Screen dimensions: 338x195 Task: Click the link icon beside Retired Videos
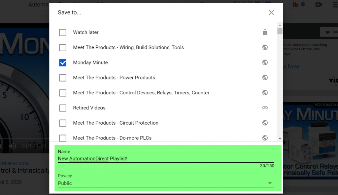pyautogui.click(x=265, y=108)
